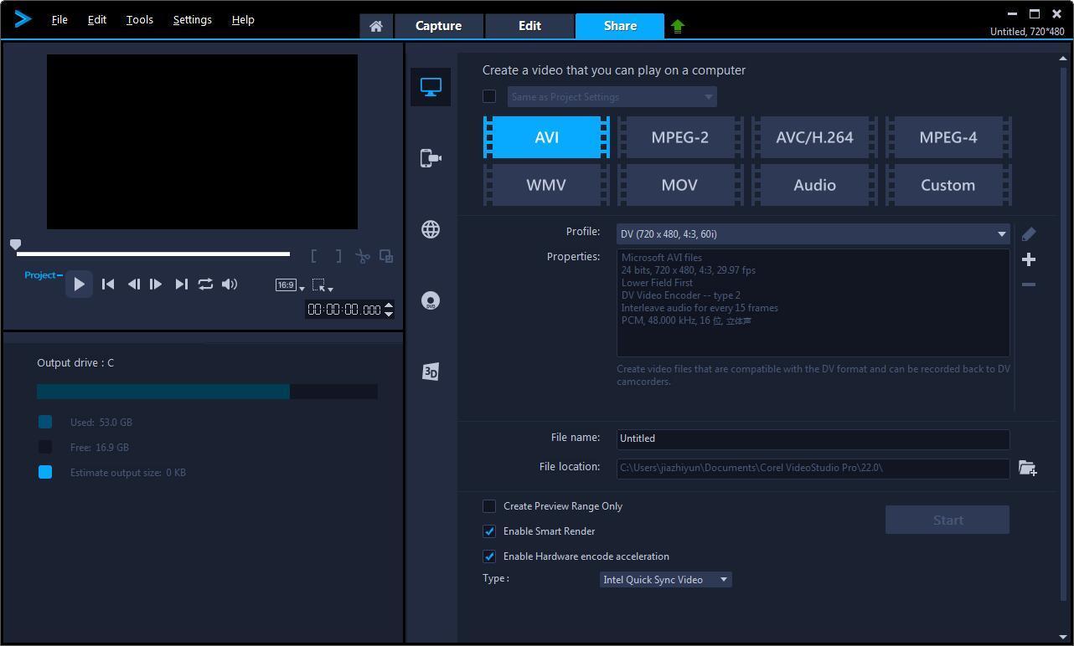Screen dimensions: 1074x646
Task: Click the split clip scissors icon
Action: click(x=362, y=256)
